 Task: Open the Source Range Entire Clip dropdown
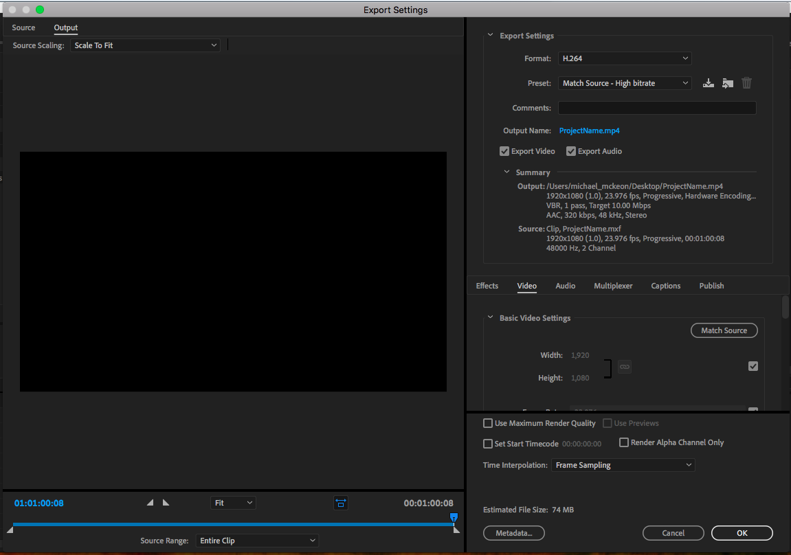(257, 541)
